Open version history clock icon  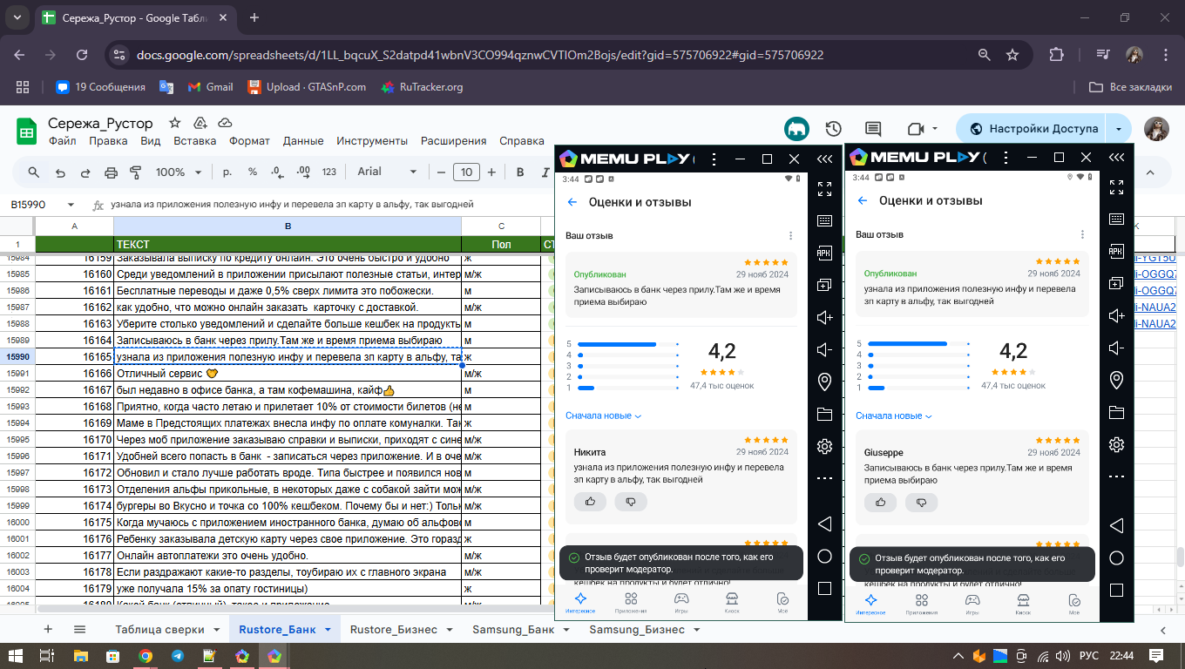coord(834,129)
